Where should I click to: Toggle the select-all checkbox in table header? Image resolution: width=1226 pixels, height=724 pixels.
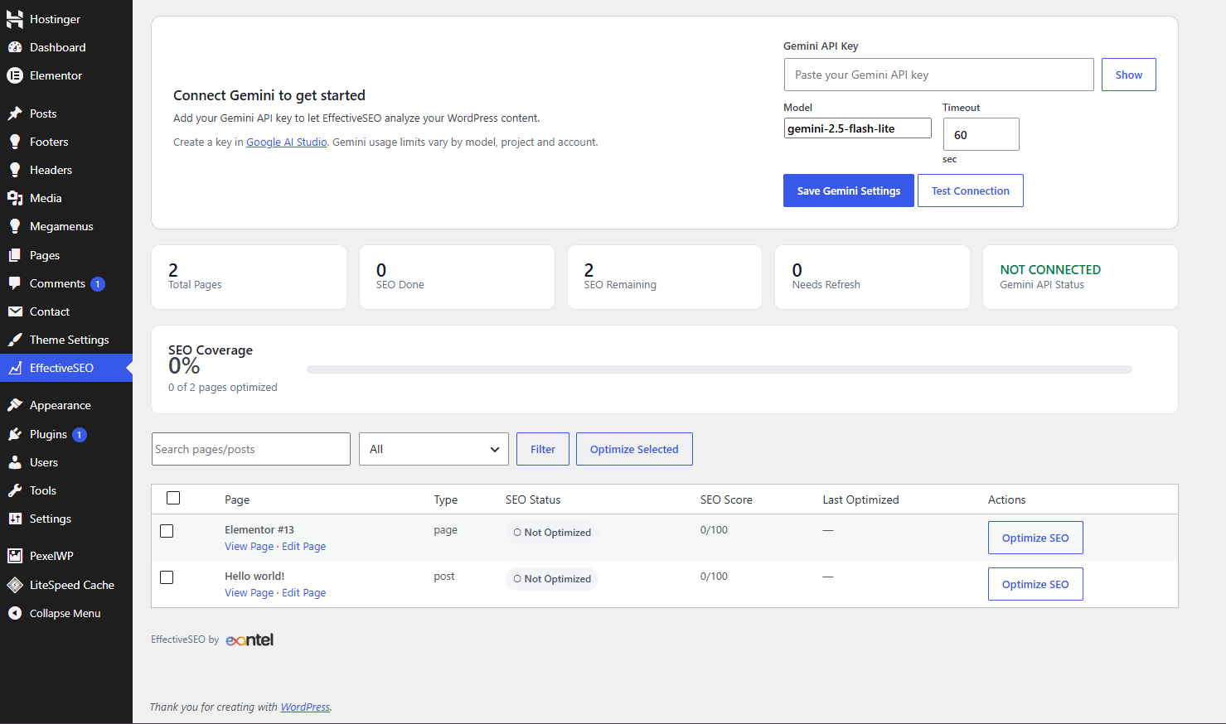[x=173, y=498]
